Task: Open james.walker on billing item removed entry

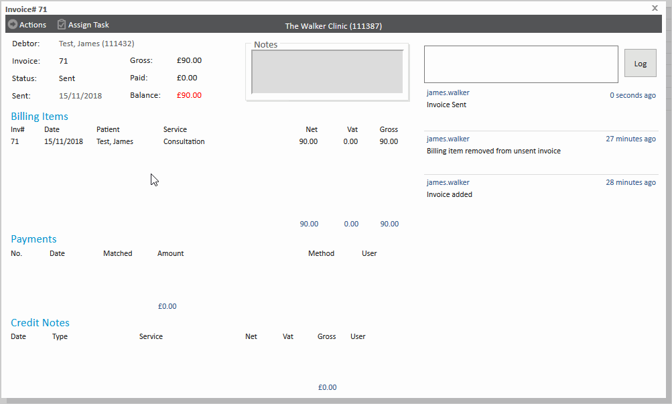Action: tap(448, 139)
